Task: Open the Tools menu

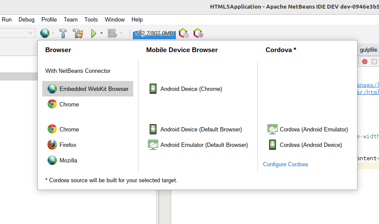Action: [91, 19]
